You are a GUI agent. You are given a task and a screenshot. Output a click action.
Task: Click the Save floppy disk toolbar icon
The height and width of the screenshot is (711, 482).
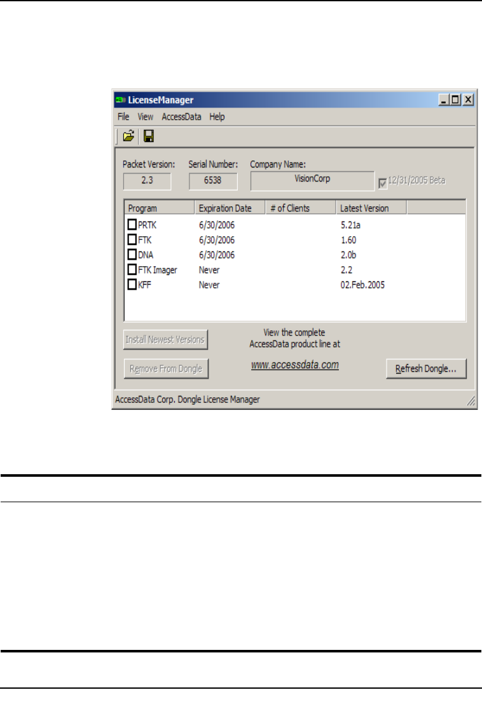coord(149,136)
